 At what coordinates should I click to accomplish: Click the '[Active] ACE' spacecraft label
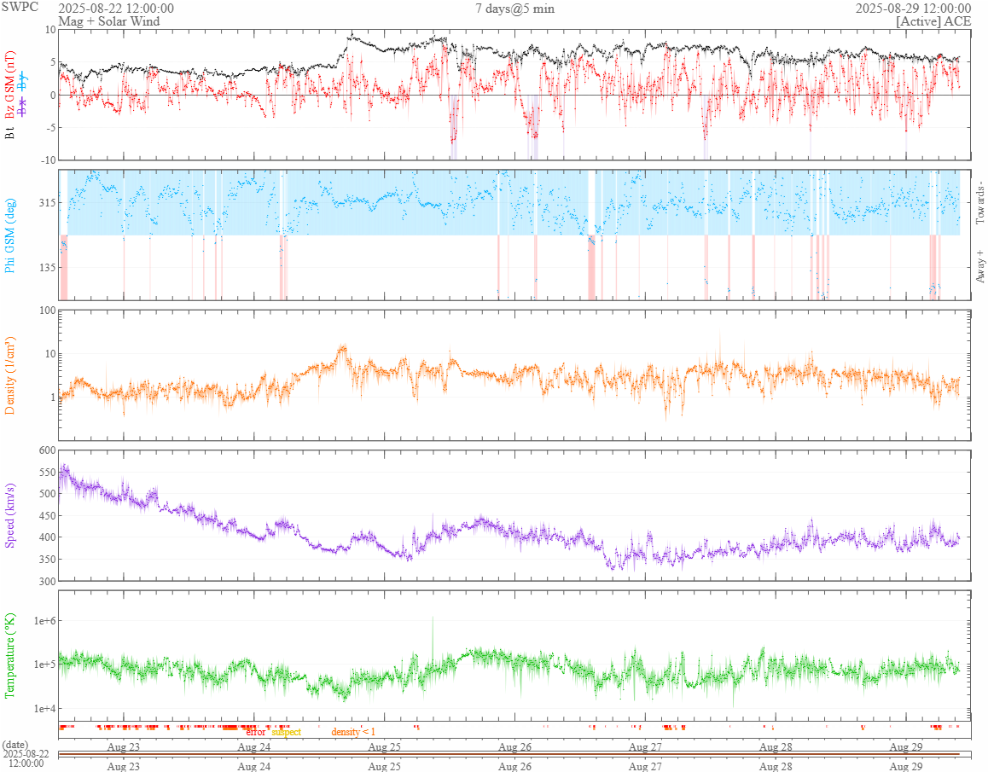coord(933,21)
